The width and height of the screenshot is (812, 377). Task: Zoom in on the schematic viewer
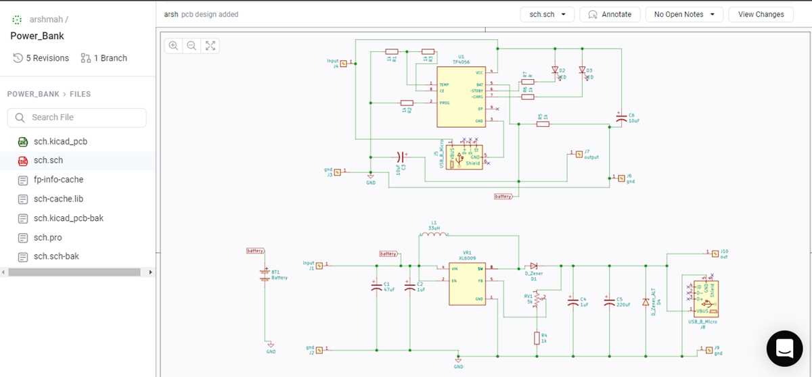(174, 45)
